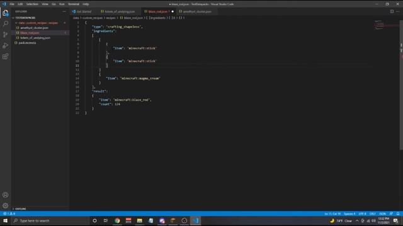
Task: Click the minecraft:magma_cream text on line 14
Action: coord(140,78)
